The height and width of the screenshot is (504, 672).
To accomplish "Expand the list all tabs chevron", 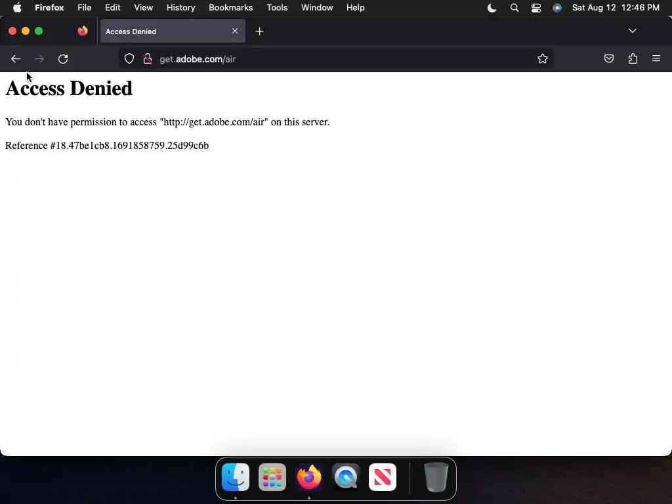I will click(633, 31).
